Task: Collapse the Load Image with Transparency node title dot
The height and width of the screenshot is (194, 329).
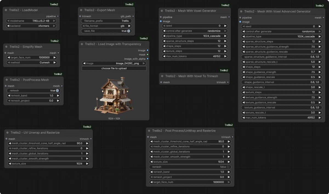Action: [82, 44]
